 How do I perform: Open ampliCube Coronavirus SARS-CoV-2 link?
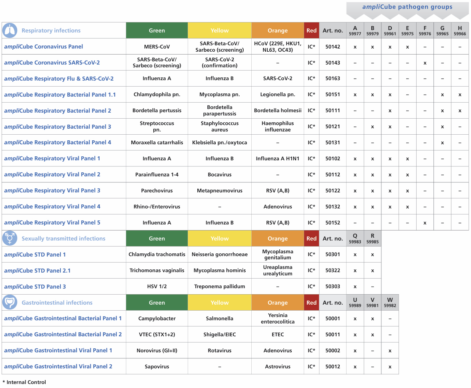pos(52,63)
